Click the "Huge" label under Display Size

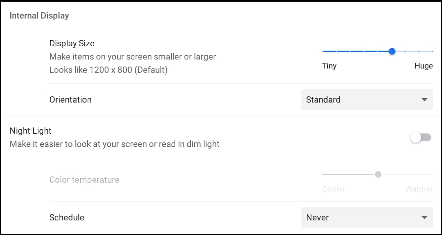tap(424, 66)
